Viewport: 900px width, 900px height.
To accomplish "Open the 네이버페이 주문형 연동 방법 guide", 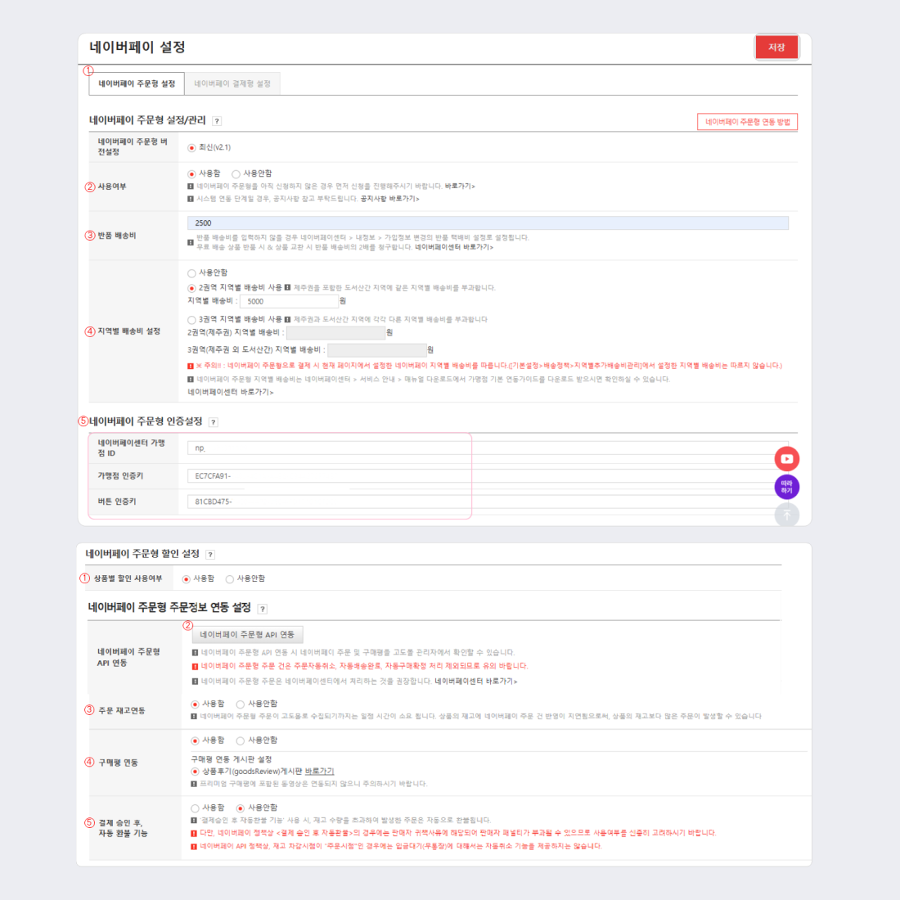I will click(747, 122).
